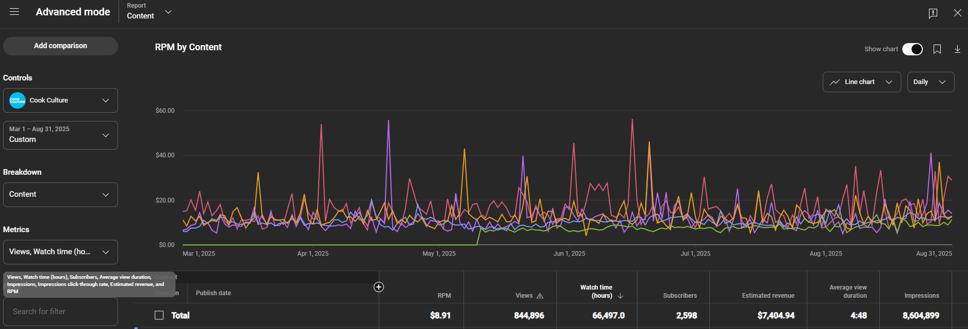Image resolution: width=968 pixels, height=329 pixels.
Task: Download the report data
Action: [x=957, y=49]
